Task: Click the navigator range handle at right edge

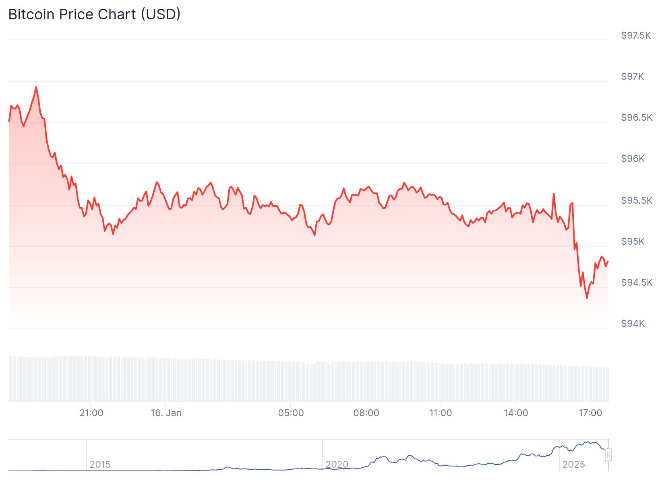Action: coord(608,455)
